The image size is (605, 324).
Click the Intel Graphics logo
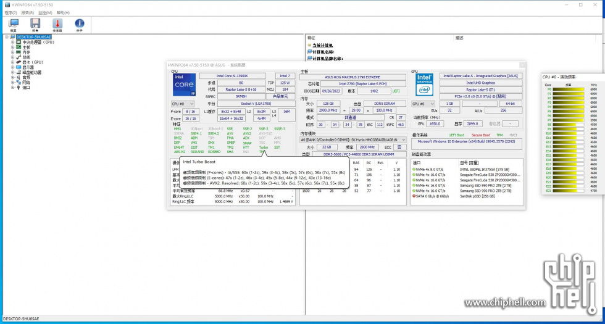coord(425,85)
